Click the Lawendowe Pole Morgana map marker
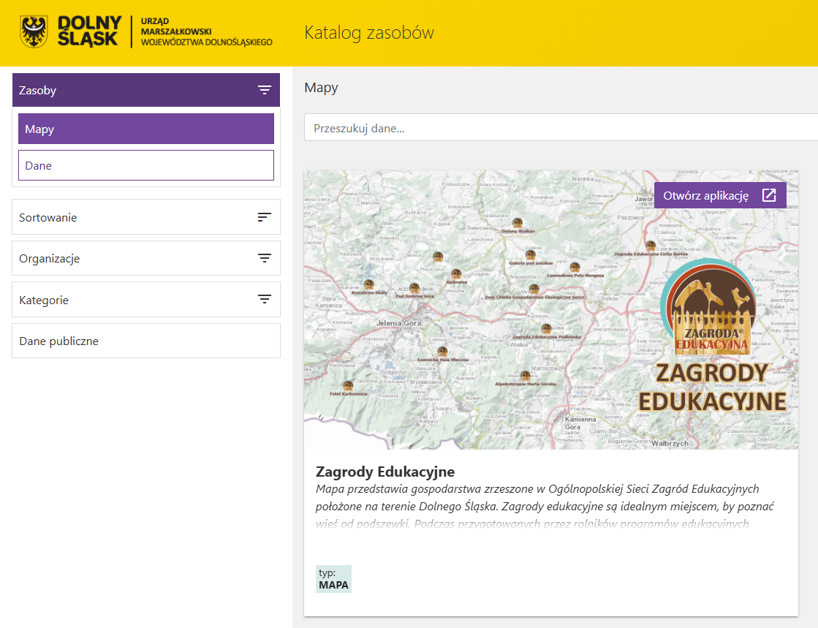Viewport: 818px width, 628px height. (x=575, y=267)
